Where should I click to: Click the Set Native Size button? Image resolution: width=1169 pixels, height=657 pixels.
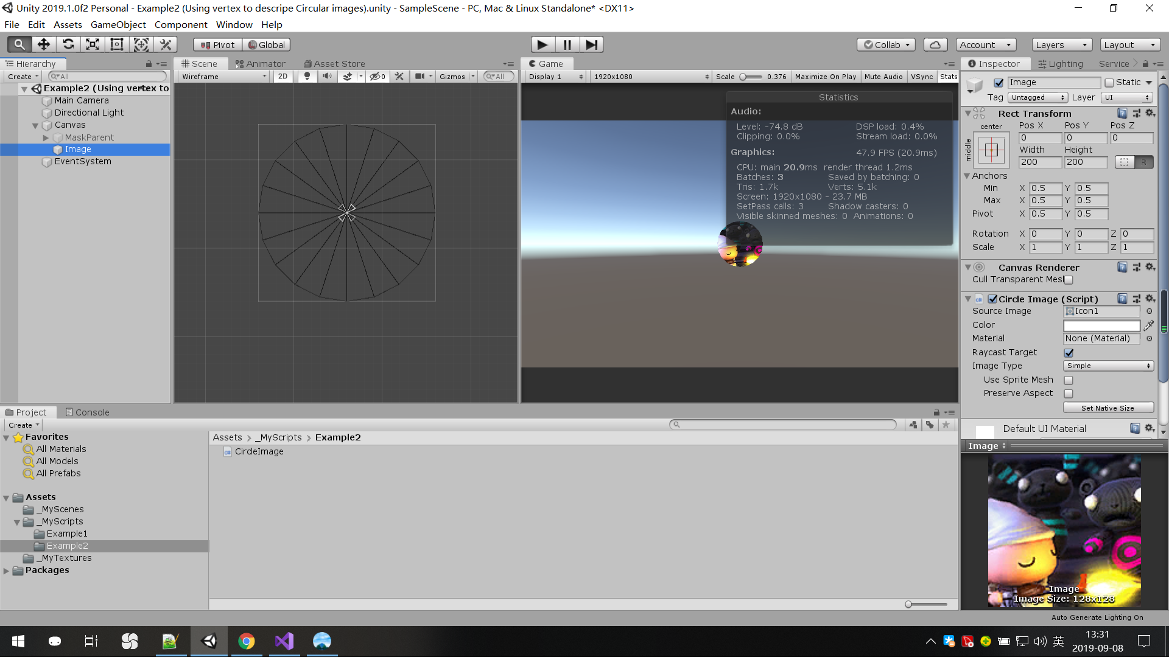(1108, 408)
